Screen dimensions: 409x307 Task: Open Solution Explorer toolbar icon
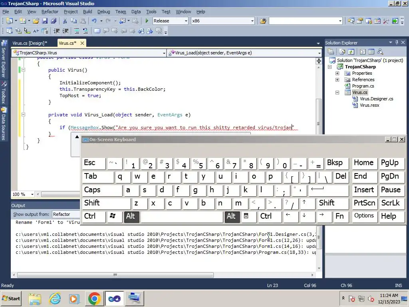[351, 21]
